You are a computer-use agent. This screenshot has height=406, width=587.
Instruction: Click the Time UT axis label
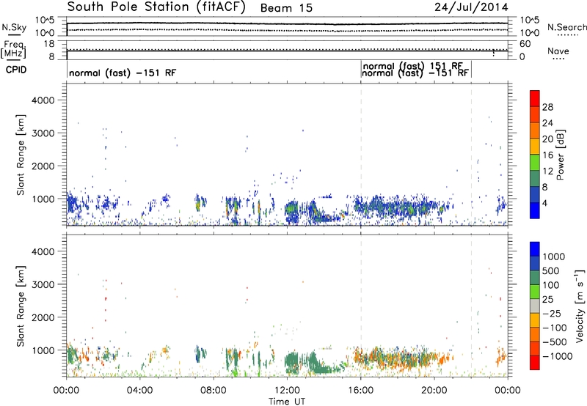click(287, 402)
